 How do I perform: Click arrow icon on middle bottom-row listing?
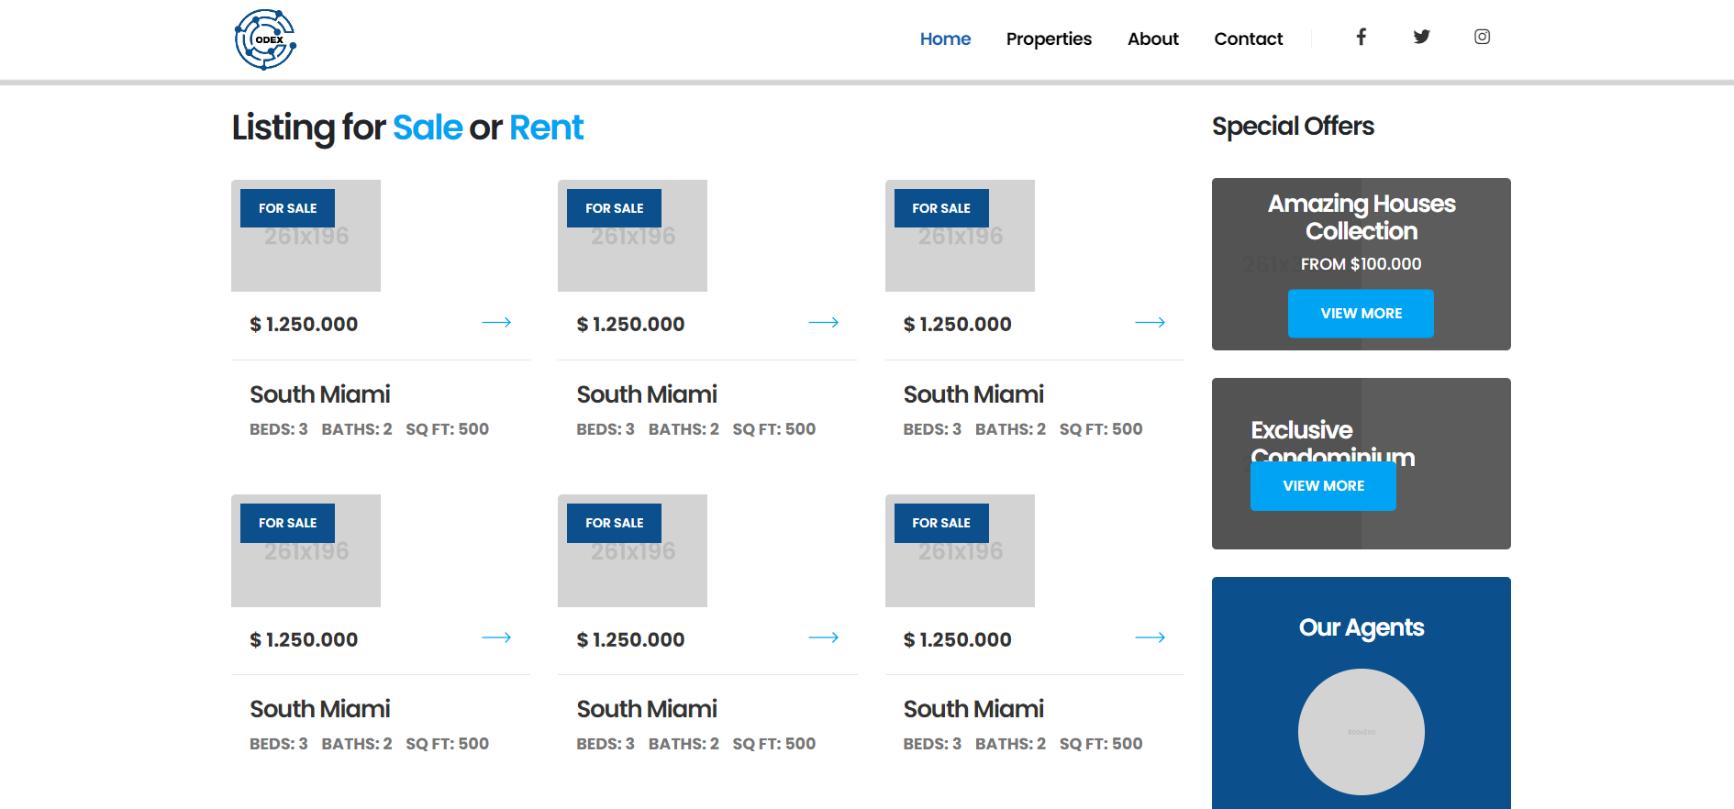point(823,637)
